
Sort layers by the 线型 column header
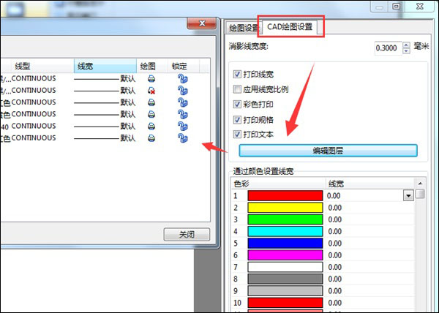(x=42, y=66)
